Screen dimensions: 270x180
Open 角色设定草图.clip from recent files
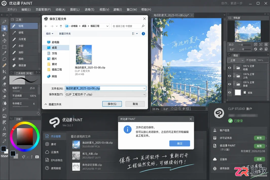tap(94, 167)
